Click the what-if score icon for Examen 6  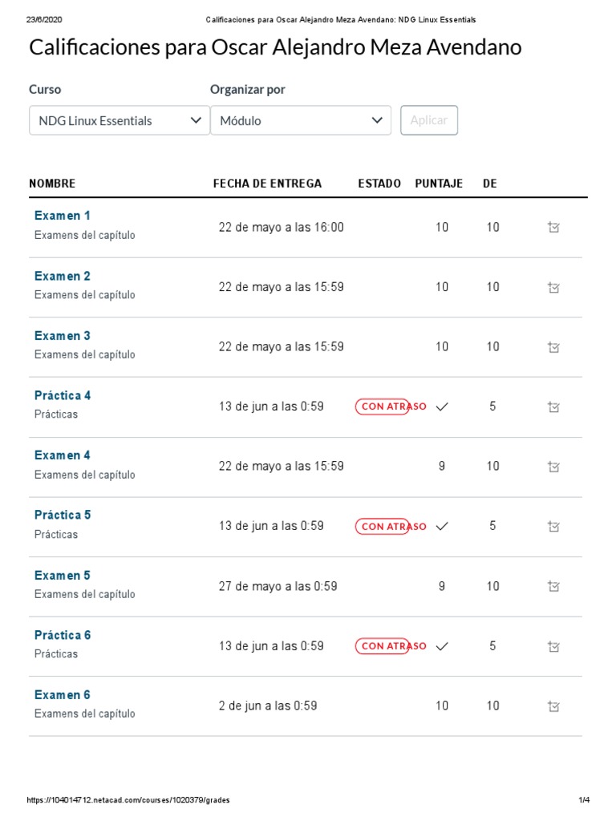point(553,706)
